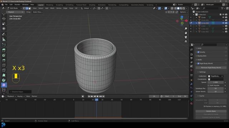Adjust the Substeps Per Frame field
The image size is (229, 128).
[x=215, y=89]
